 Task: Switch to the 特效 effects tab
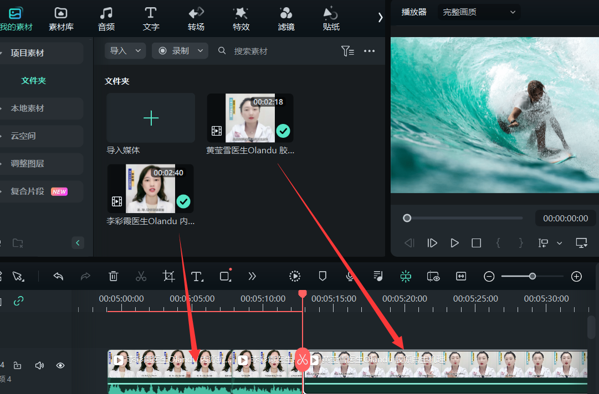[241, 19]
